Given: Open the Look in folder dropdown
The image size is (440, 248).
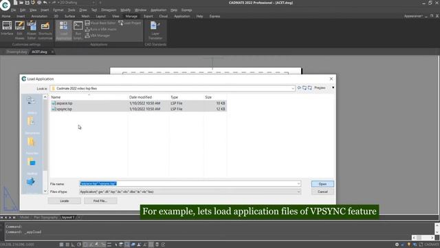Looking at the screenshot, I should click(x=293, y=88).
